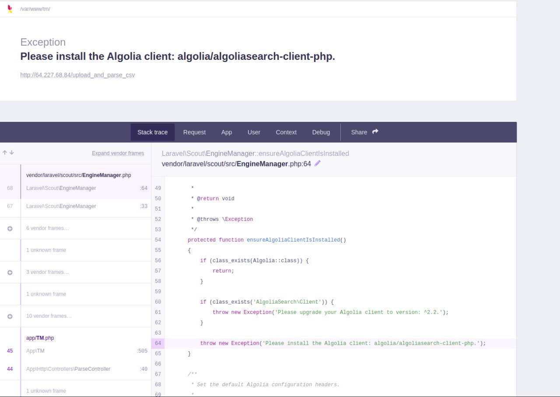The height and width of the screenshot is (397, 560).
Task: Click code line 54 function declaration
Action: click(x=267, y=240)
